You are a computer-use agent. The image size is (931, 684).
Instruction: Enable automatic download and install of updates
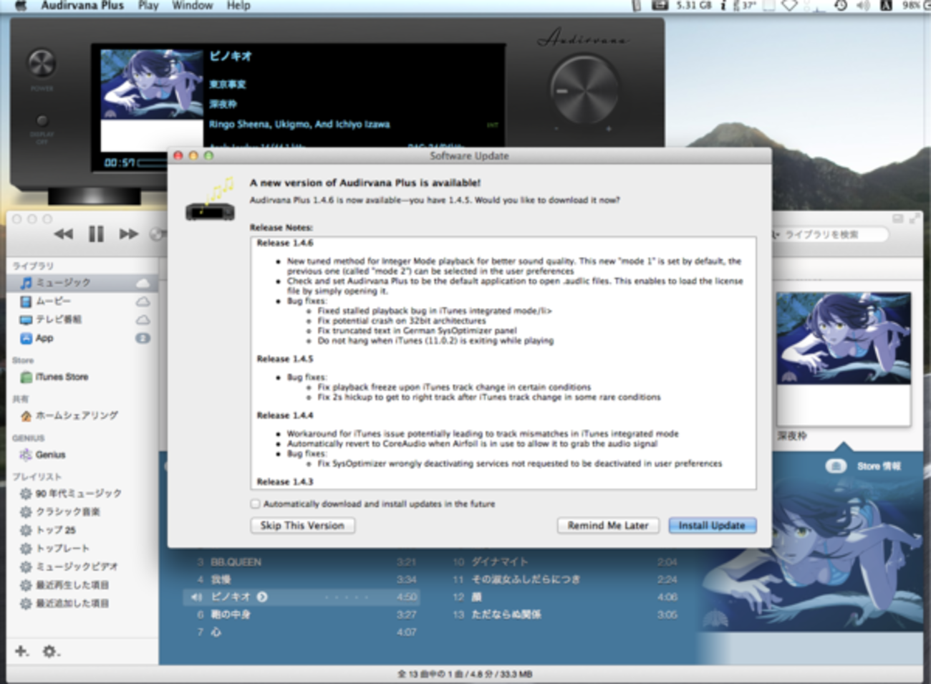pyautogui.click(x=255, y=504)
